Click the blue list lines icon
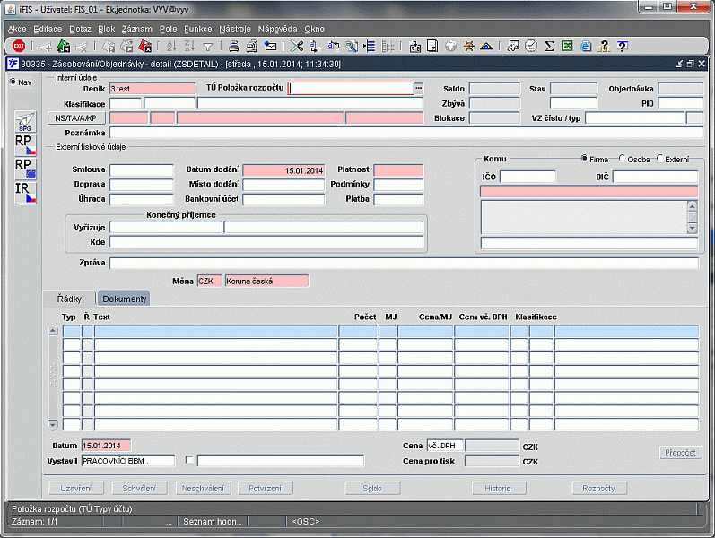 [370, 46]
